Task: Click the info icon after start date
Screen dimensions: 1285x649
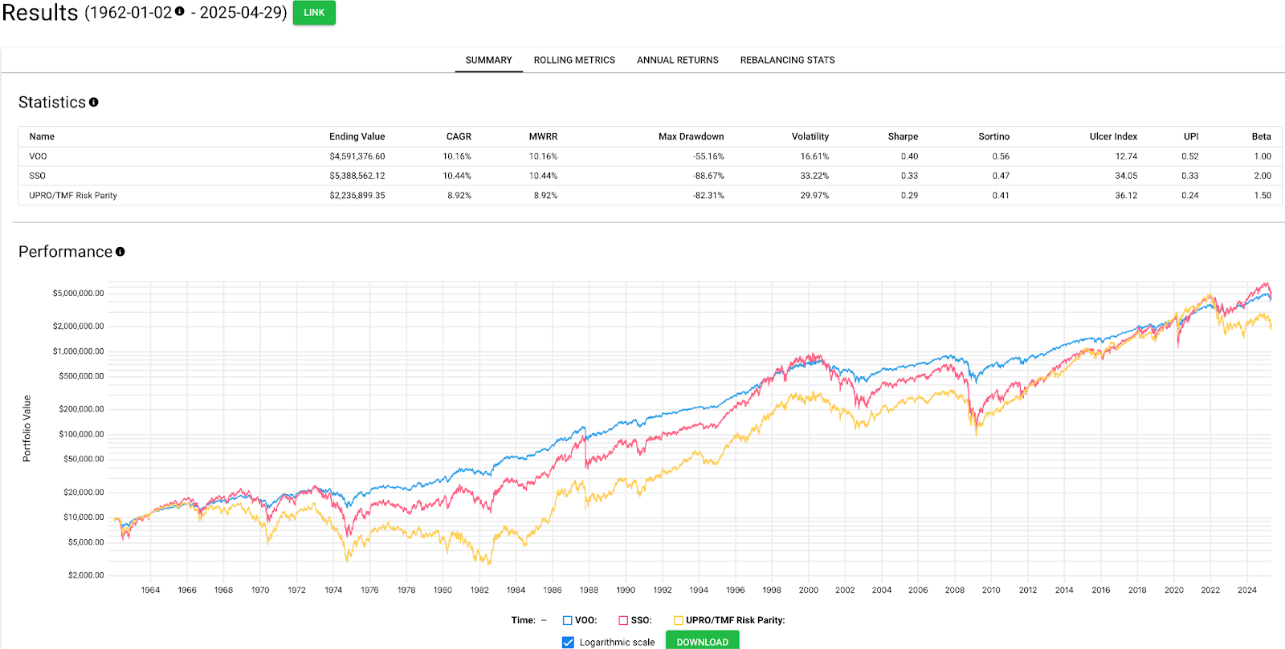Action: pyautogui.click(x=180, y=11)
